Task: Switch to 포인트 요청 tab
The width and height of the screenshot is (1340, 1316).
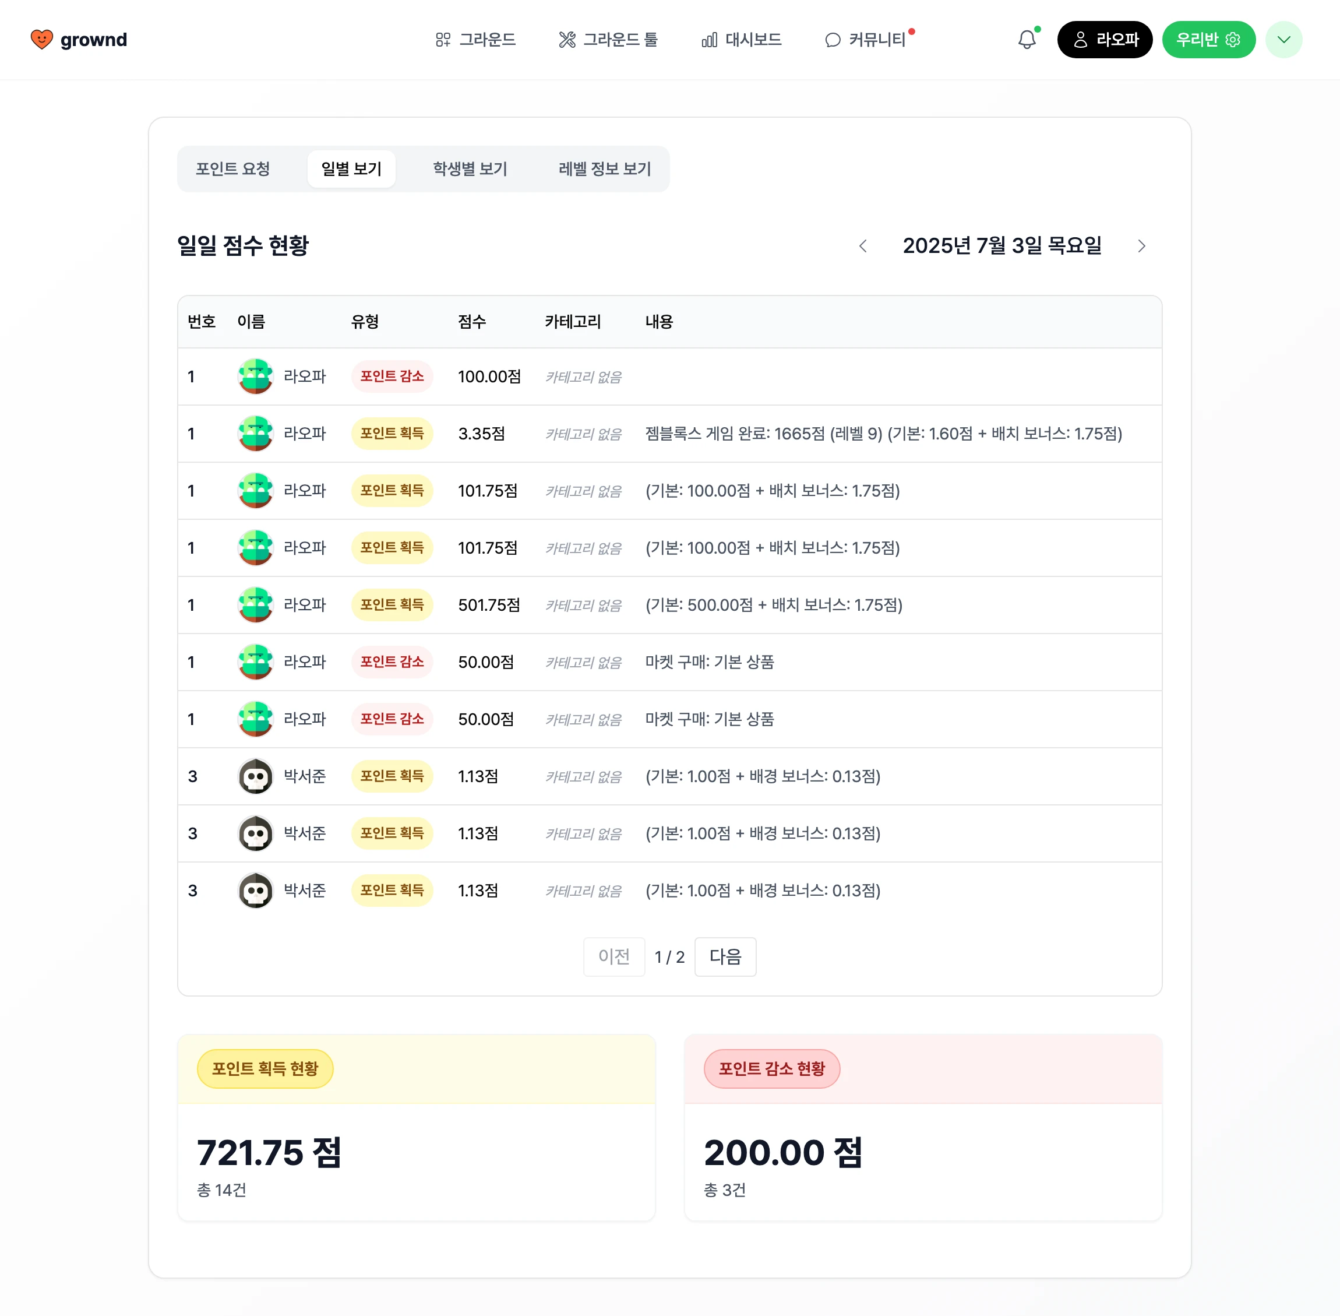Action: (233, 168)
